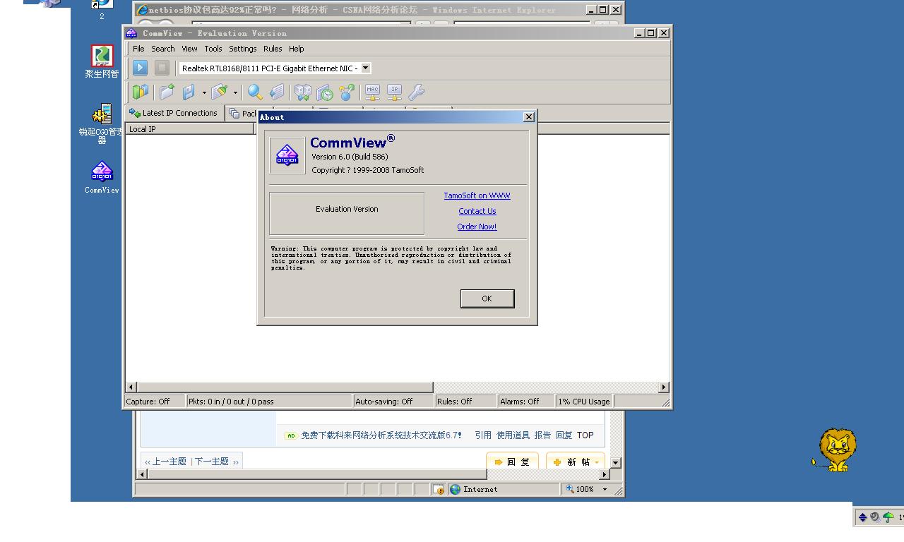Screen dimensions: 904x542
Task: View statistics using the bar-chart icon
Action: click(x=139, y=92)
